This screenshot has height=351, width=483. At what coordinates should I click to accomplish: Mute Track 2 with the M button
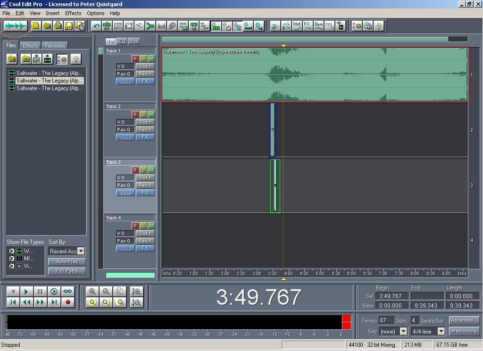click(x=151, y=114)
